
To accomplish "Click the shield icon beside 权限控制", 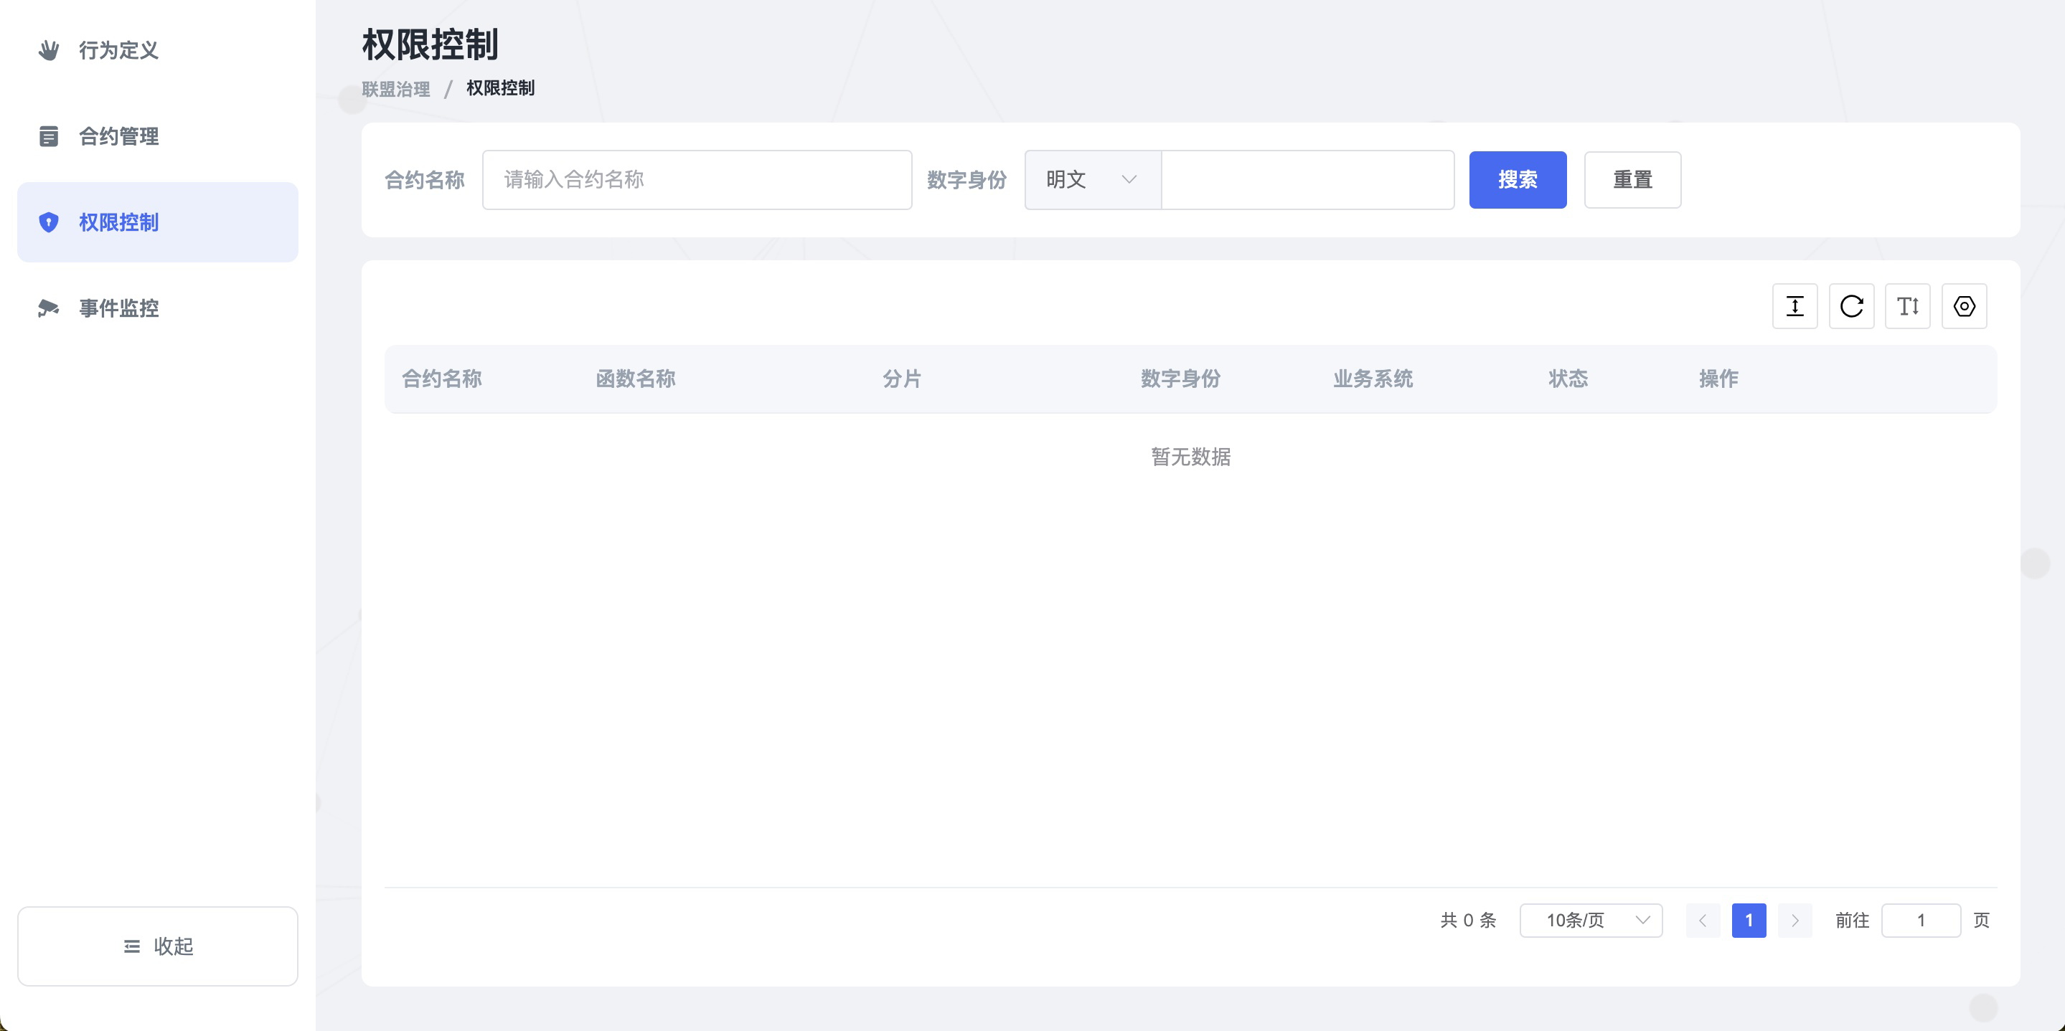I will 49,222.
